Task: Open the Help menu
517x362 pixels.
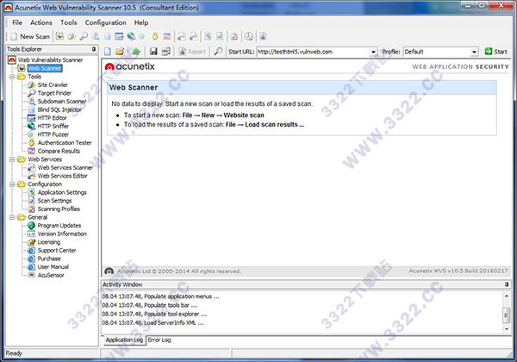Action: tap(141, 22)
